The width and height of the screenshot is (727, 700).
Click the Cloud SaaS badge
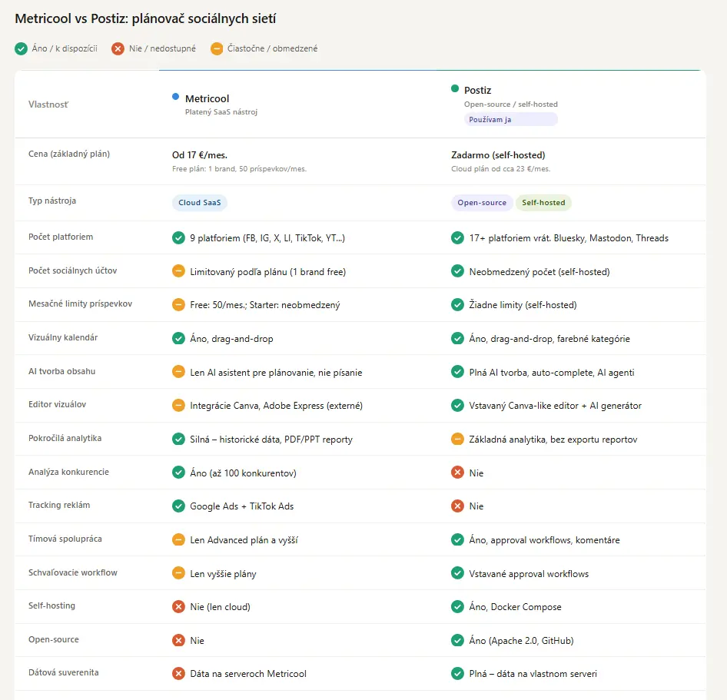tap(200, 203)
